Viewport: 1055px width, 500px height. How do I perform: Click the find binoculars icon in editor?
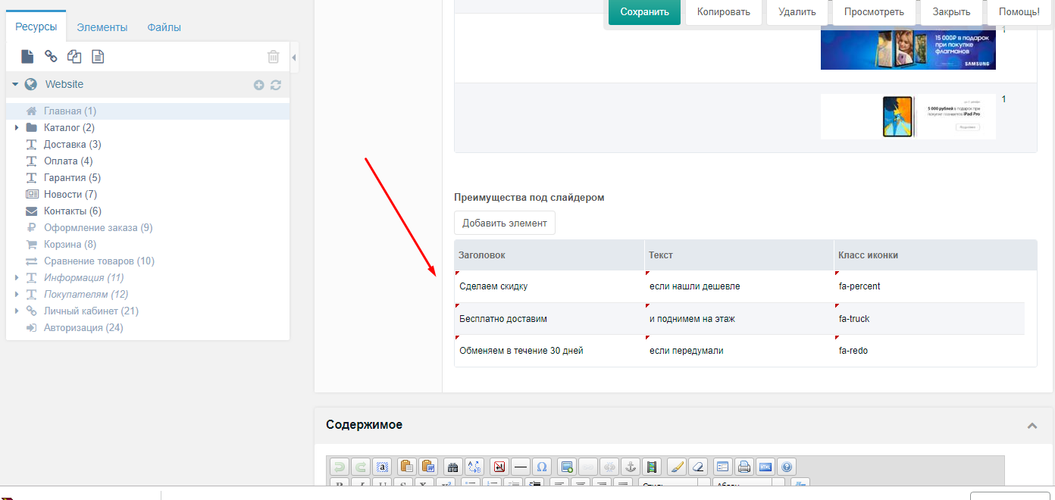453,467
